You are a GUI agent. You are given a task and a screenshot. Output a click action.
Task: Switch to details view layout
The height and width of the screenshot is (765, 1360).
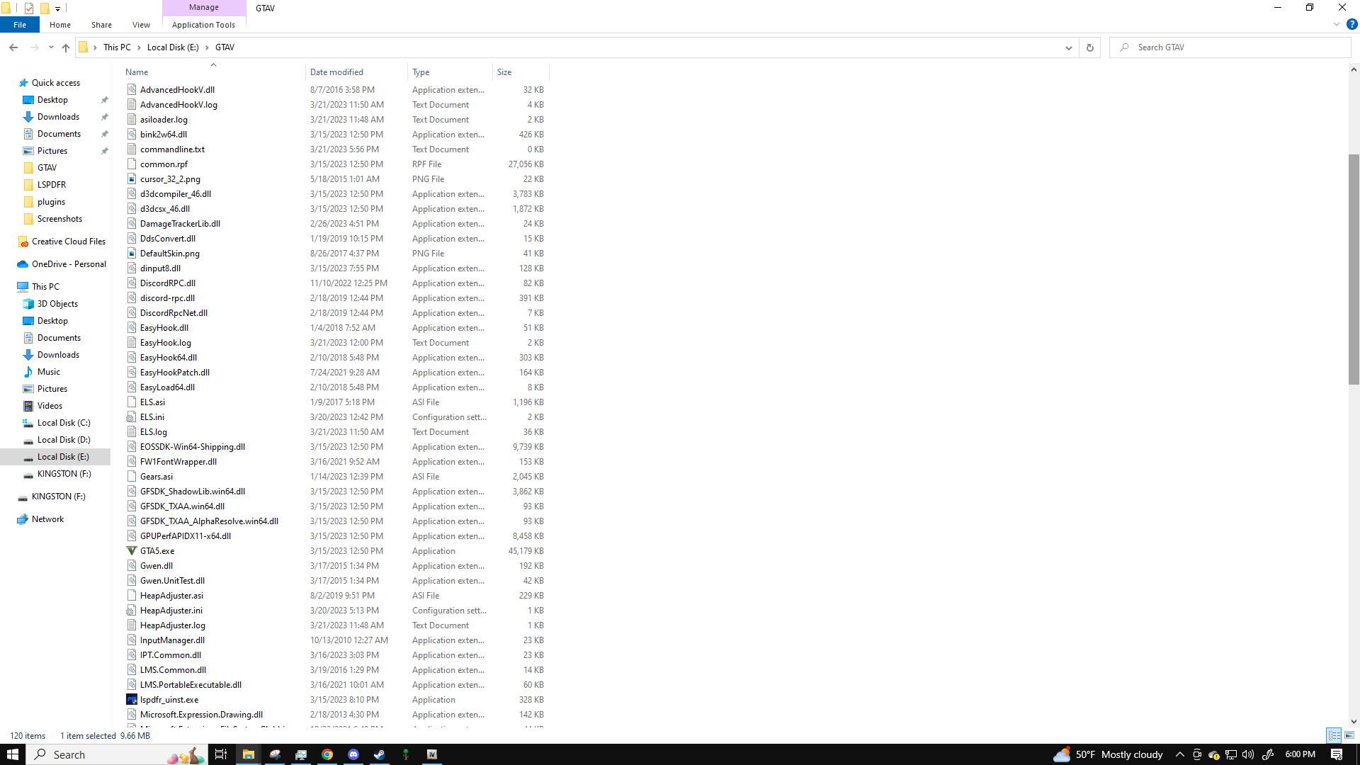[1334, 735]
